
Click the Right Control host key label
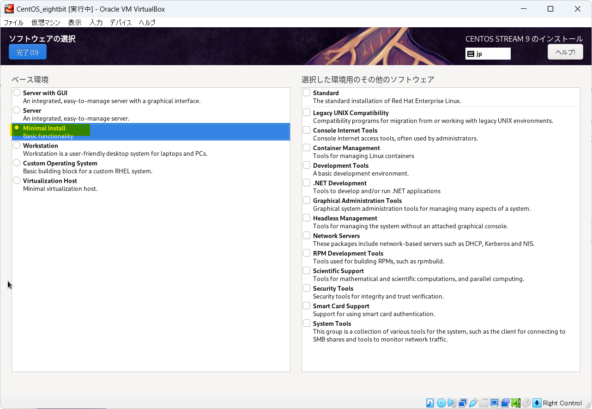point(562,403)
